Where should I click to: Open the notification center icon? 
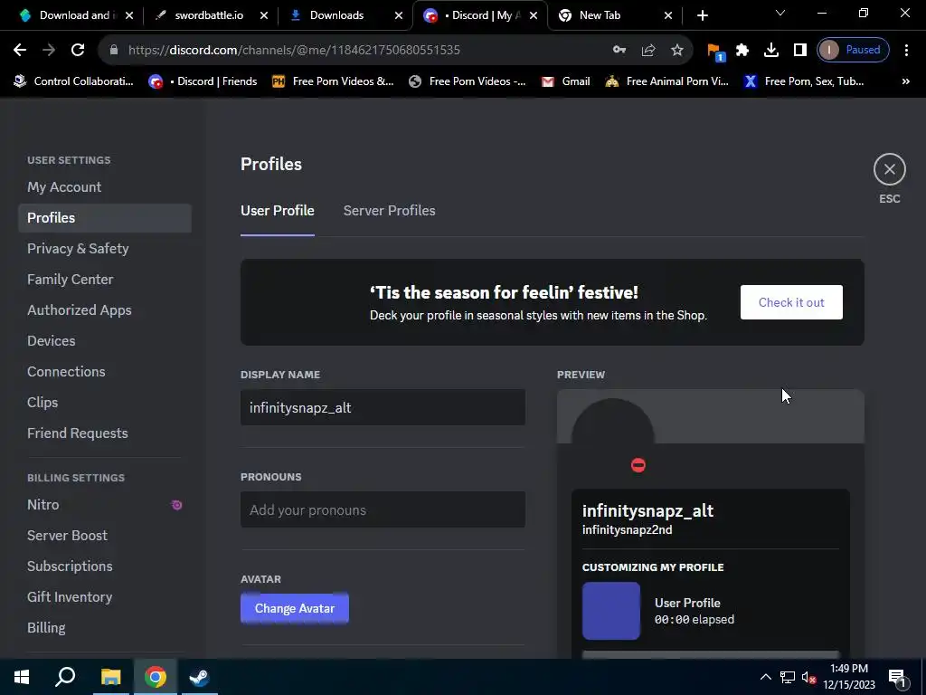click(x=897, y=677)
